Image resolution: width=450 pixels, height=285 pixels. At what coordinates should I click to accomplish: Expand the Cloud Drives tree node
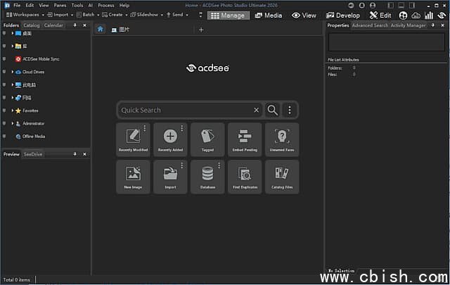point(12,72)
